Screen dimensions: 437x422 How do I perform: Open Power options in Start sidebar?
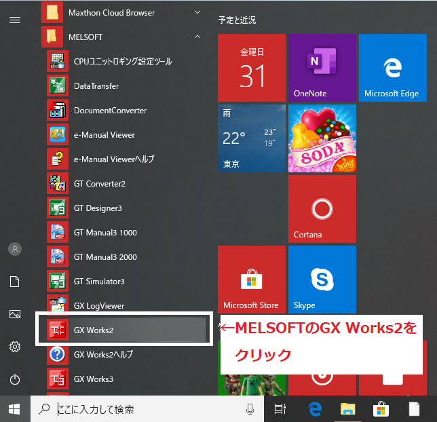pos(15,379)
